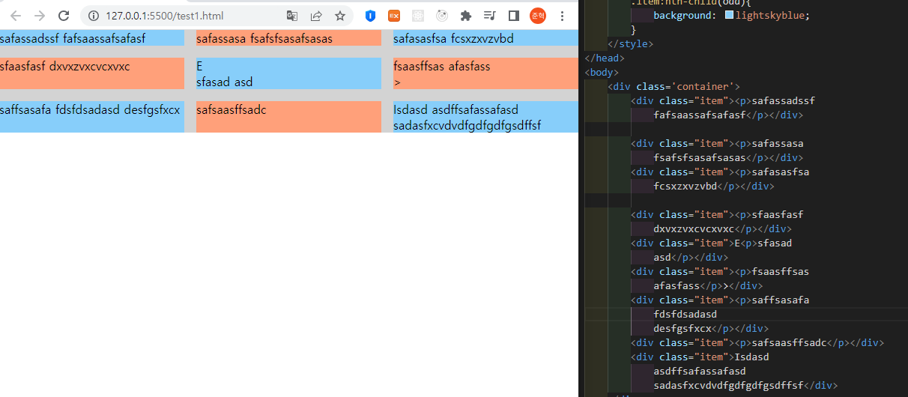Click grid item 'safsaasffsadc'

tap(288, 117)
